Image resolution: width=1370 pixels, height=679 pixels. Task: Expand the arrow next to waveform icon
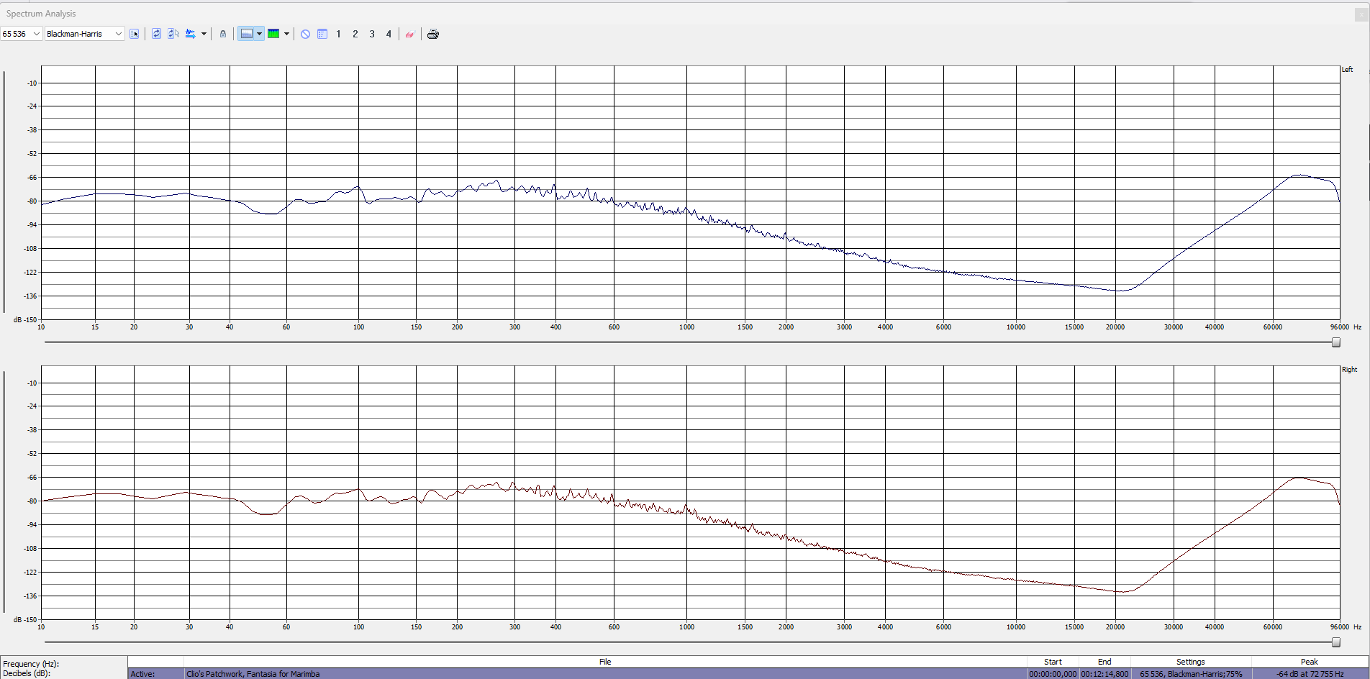204,34
